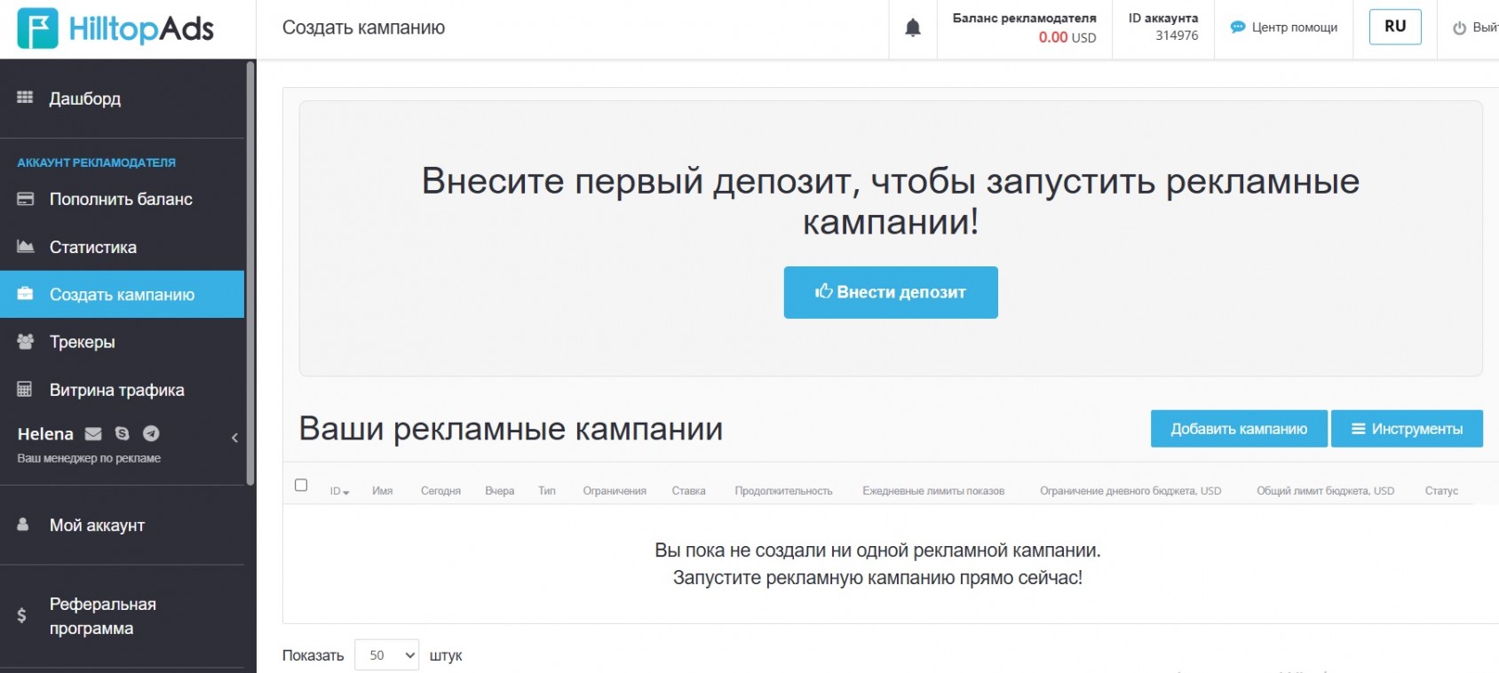Click Добавить кампанию button
The width and height of the screenshot is (1499, 673).
(x=1239, y=429)
